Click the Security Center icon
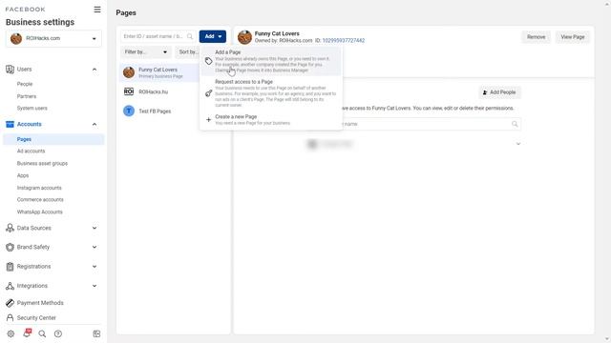Viewport: 611px width, 343px height. pos(11,317)
